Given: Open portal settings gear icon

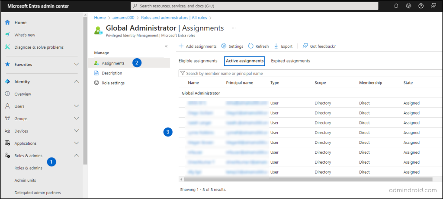Looking at the screenshot, I should tap(408, 6).
